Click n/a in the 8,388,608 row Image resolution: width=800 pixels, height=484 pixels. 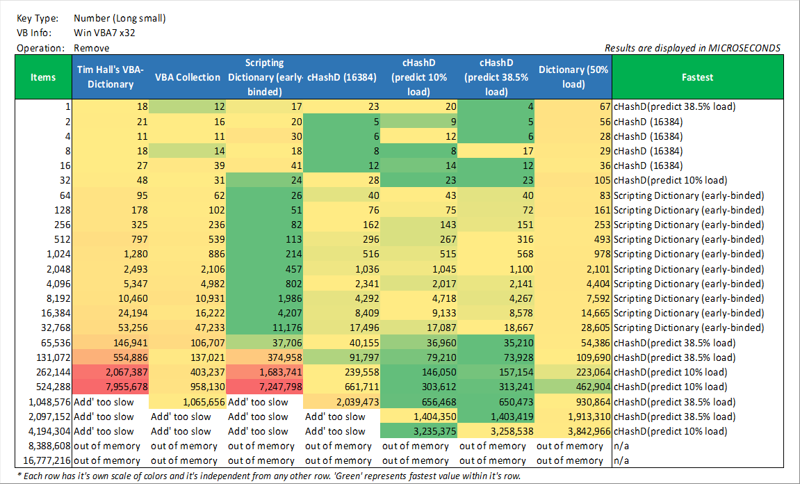pos(620,446)
